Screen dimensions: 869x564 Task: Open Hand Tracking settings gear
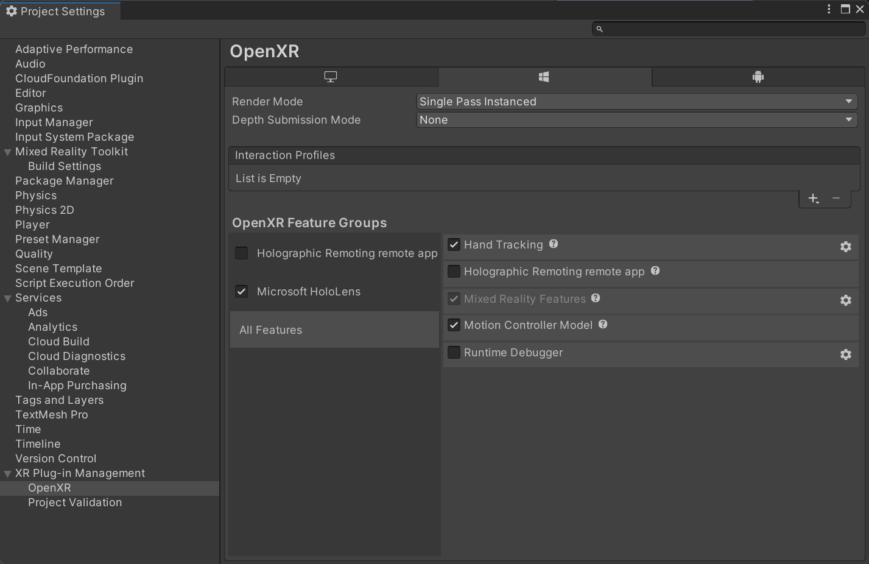point(846,247)
